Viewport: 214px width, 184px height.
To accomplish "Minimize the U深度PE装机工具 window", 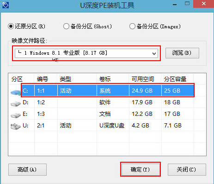I will (175, 5).
